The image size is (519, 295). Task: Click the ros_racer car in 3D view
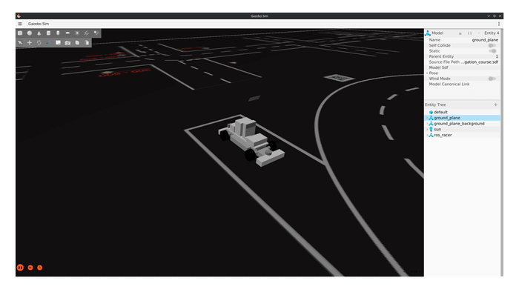click(x=251, y=141)
